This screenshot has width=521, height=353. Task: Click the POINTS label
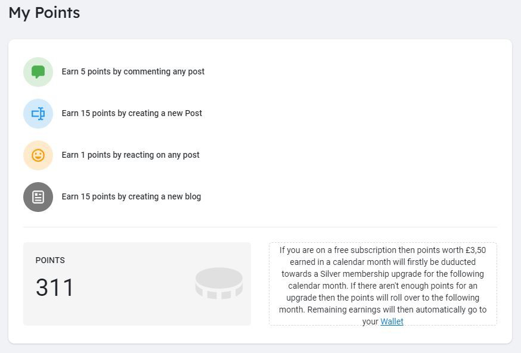point(50,260)
